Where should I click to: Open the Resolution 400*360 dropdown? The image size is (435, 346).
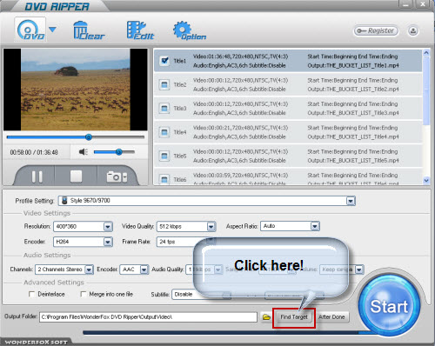tap(83, 226)
